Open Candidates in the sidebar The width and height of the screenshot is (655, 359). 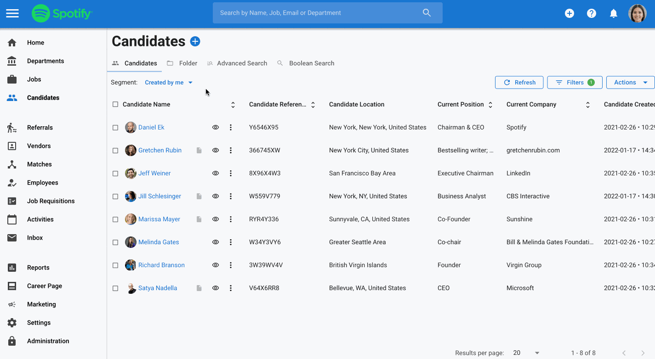point(43,98)
